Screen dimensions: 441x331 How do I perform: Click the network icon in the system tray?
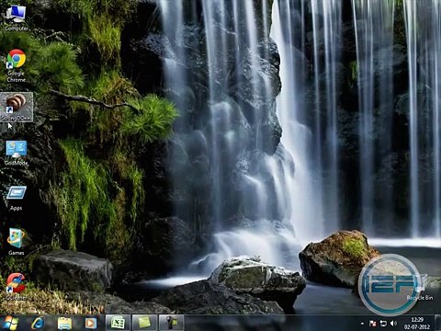click(383, 324)
